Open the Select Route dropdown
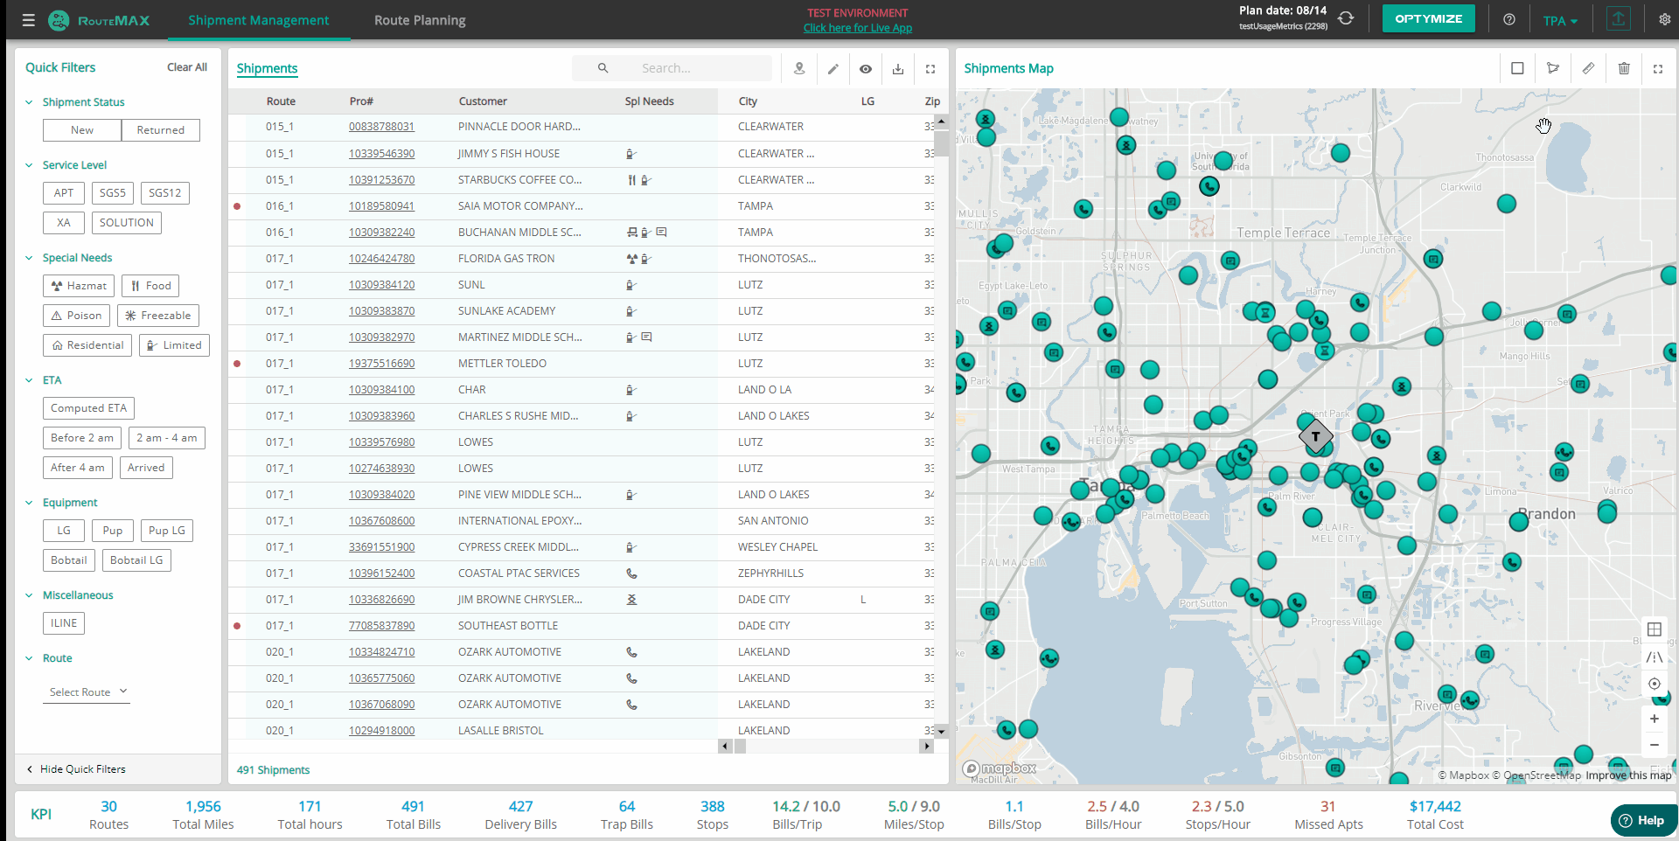This screenshot has height=841, width=1679. coord(87,692)
